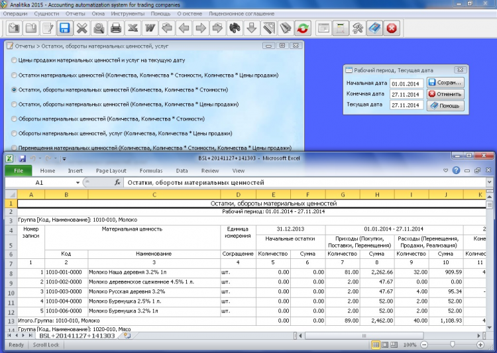Click the Excel zoom slider handle
The width and height of the screenshot is (497, 353).
coord(453,345)
